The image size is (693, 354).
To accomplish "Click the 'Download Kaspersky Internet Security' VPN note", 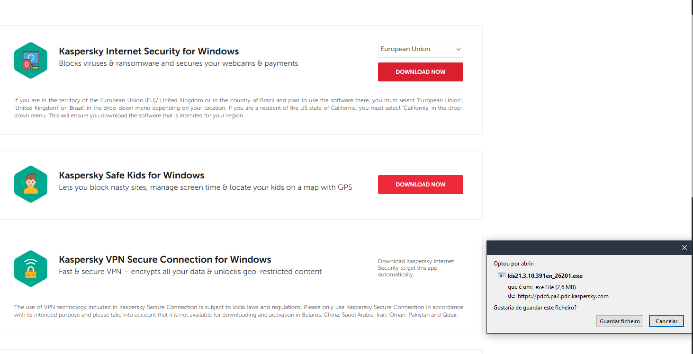I will (416, 268).
